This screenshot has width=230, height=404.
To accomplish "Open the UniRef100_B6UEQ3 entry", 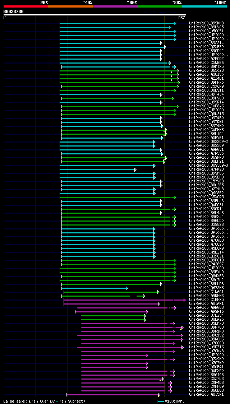I will 206,391.
